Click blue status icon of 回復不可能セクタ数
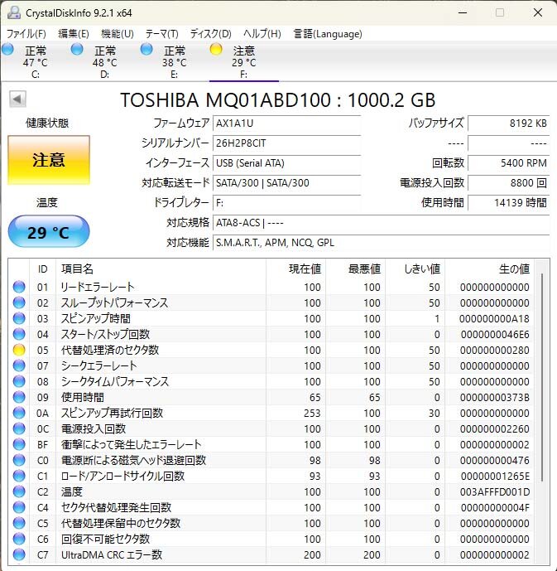 [19, 539]
